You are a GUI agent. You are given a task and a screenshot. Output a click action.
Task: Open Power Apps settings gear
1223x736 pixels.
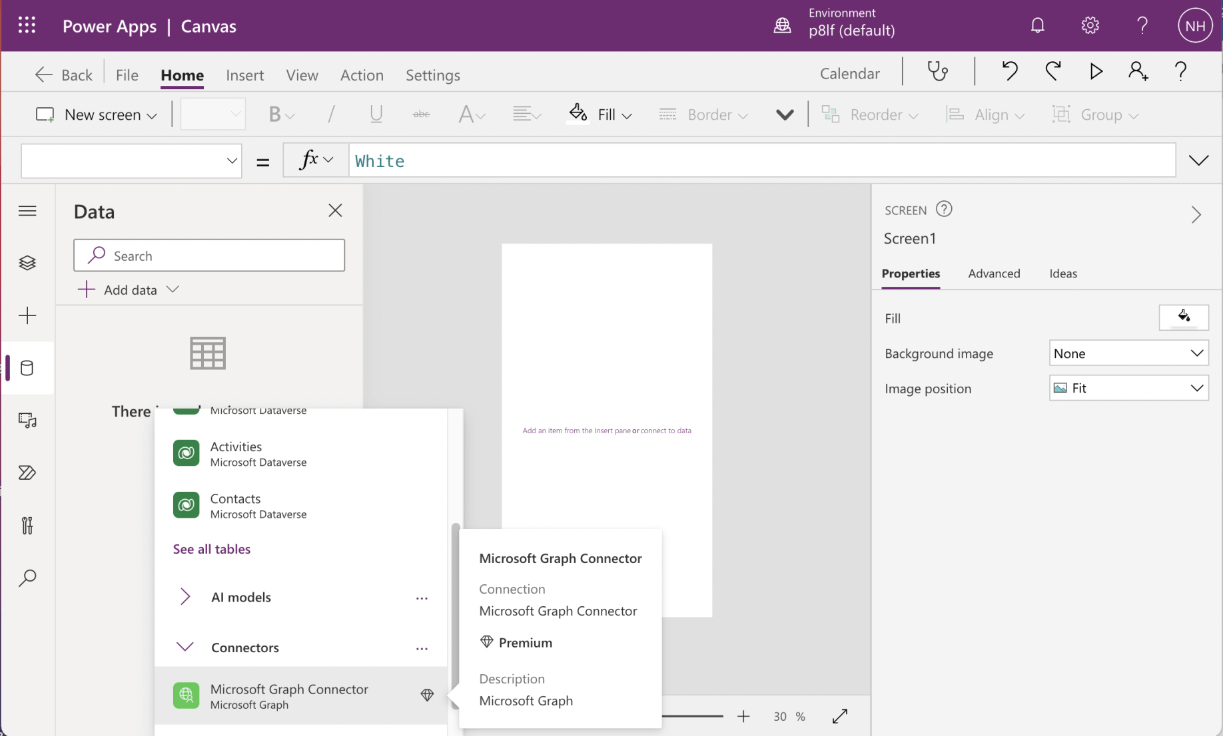1090,26
